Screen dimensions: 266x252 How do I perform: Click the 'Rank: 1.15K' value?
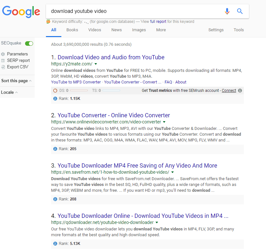(75, 99)
